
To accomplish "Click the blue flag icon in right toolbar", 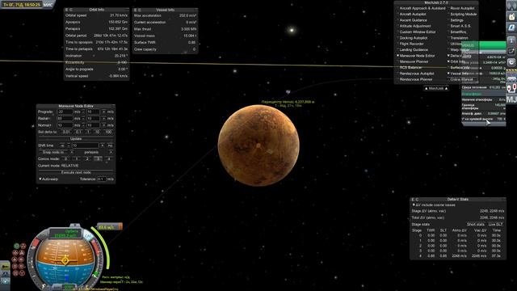I will (x=511, y=27).
